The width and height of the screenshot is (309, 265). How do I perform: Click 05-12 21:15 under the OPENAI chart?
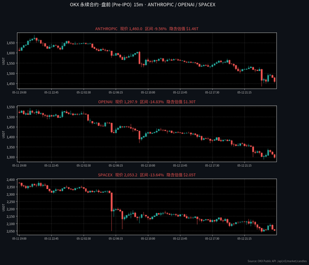click(x=244, y=166)
